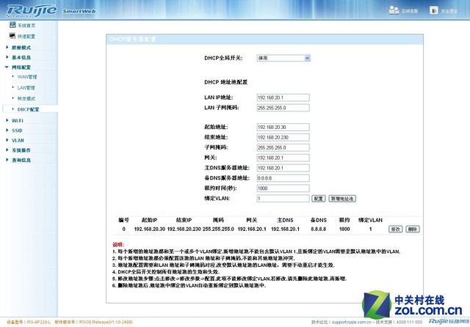Open WAN管理 in the sidebar
This screenshot has height=327, width=470.
tap(27, 77)
